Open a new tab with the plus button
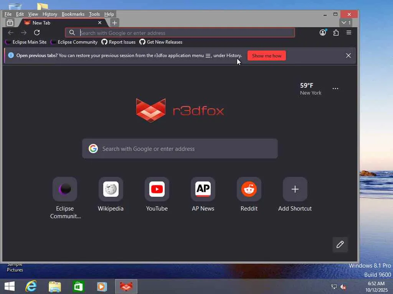Viewport: 393px width, 294px height. [114, 23]
